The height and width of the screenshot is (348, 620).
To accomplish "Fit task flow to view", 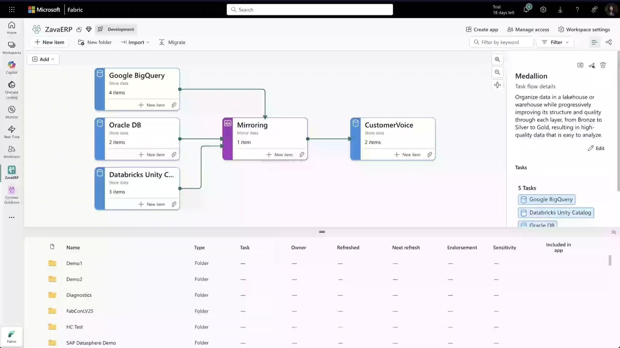I will 497,85.
